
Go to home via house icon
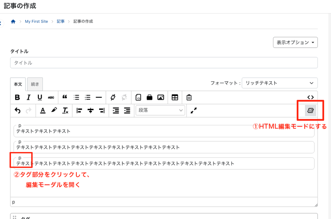(13, 21)
